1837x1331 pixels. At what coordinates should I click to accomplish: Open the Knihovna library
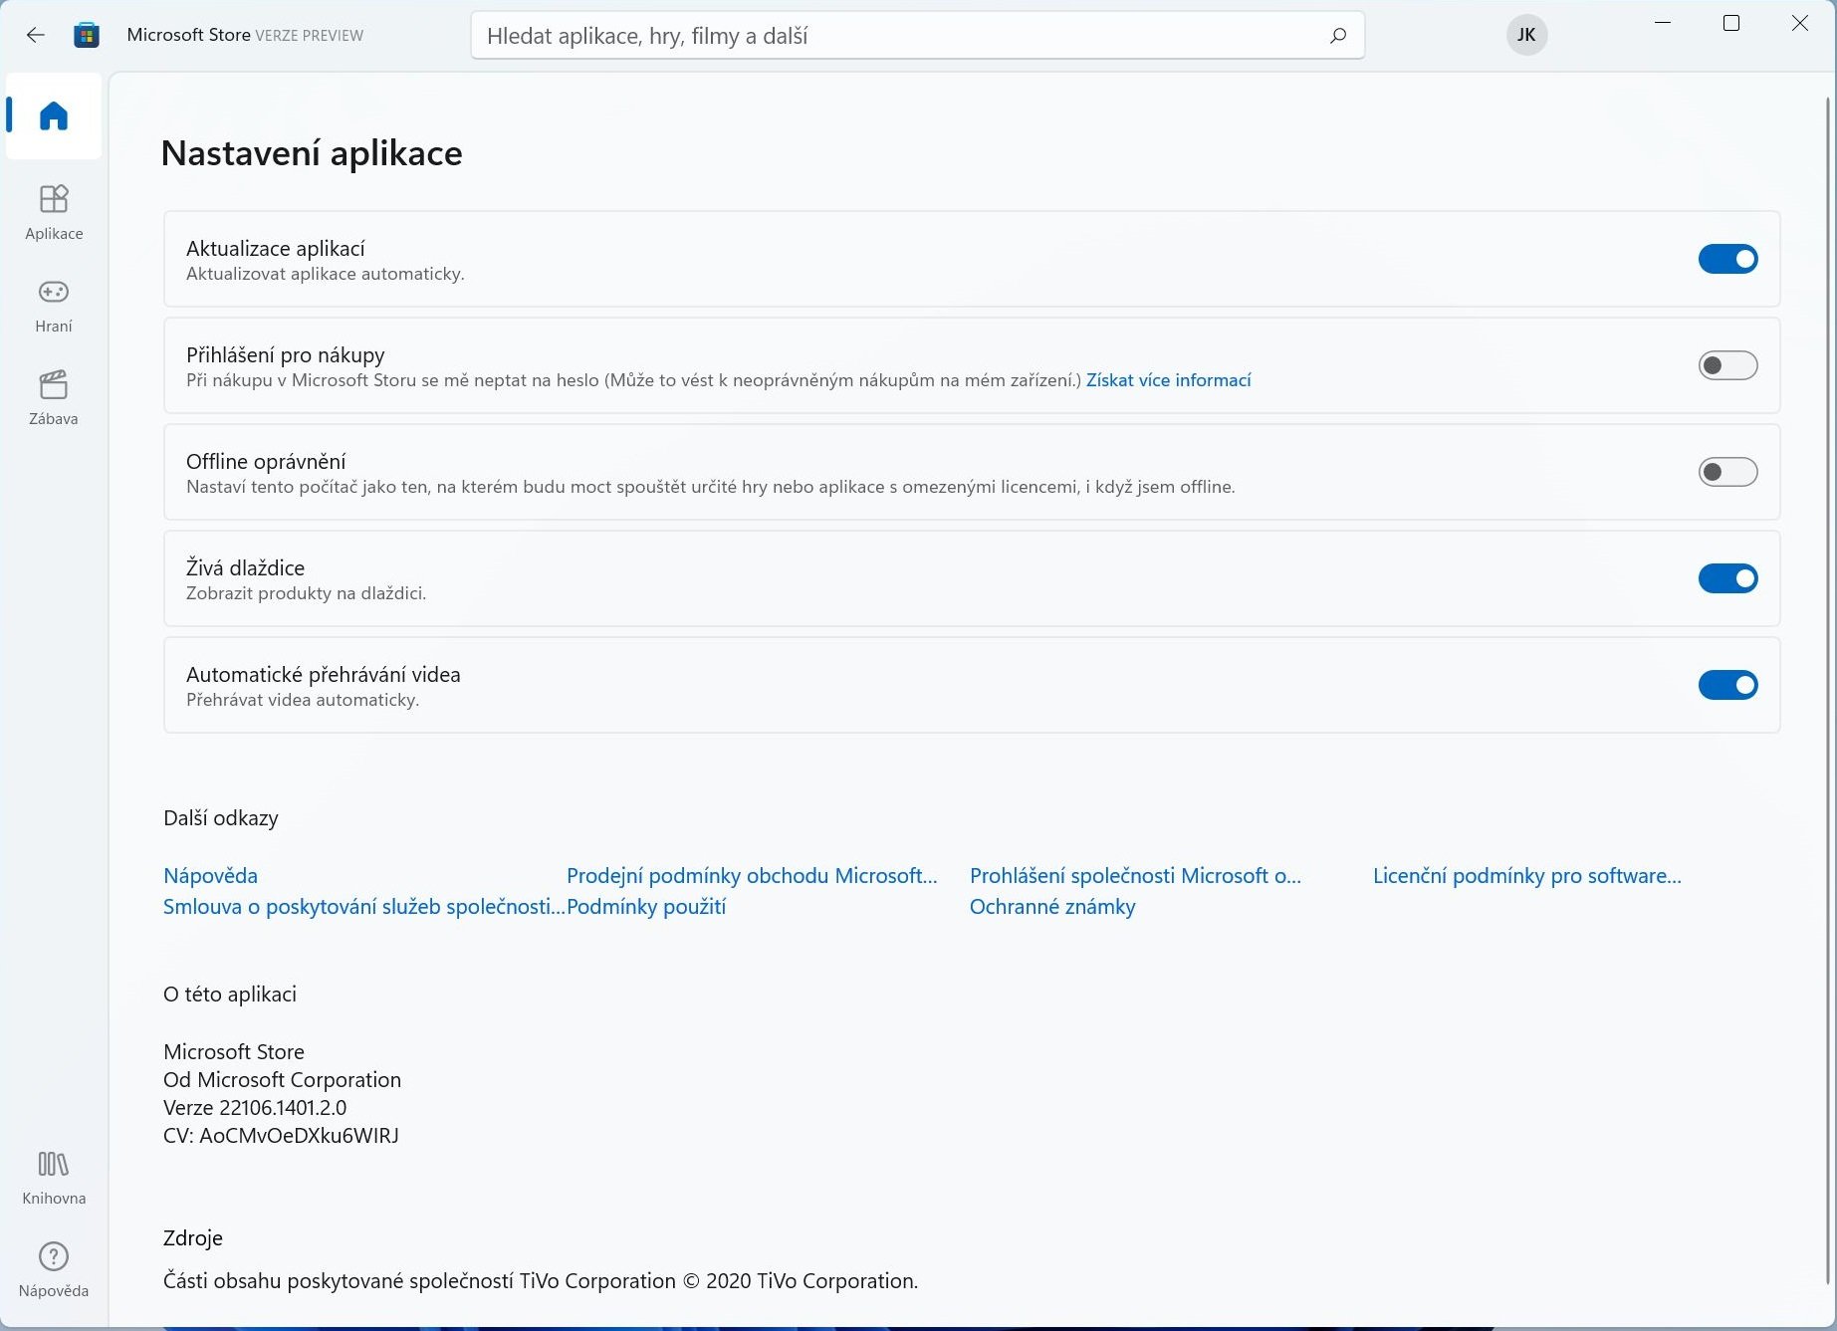[x=54, y=1178]
